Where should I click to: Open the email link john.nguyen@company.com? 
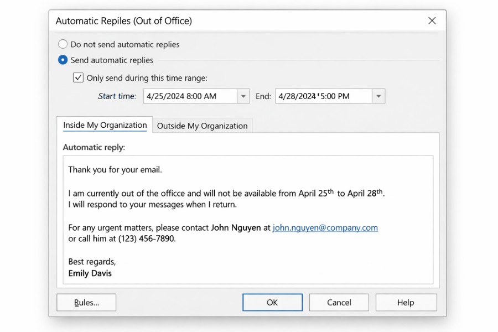325,227
